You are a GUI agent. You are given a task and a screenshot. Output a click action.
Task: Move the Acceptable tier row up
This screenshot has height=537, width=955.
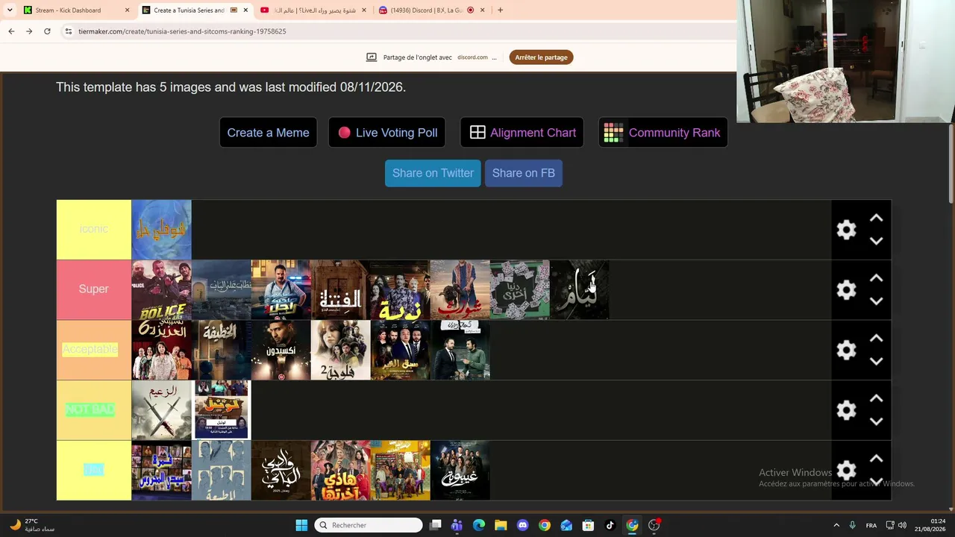click(x=877, y=339)
